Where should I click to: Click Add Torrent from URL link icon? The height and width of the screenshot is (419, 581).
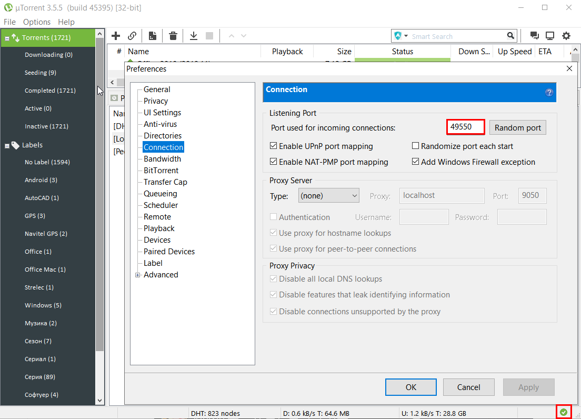click(x=132, y=36)
